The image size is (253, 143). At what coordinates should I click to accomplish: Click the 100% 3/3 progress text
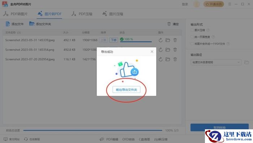click(172, 130)
